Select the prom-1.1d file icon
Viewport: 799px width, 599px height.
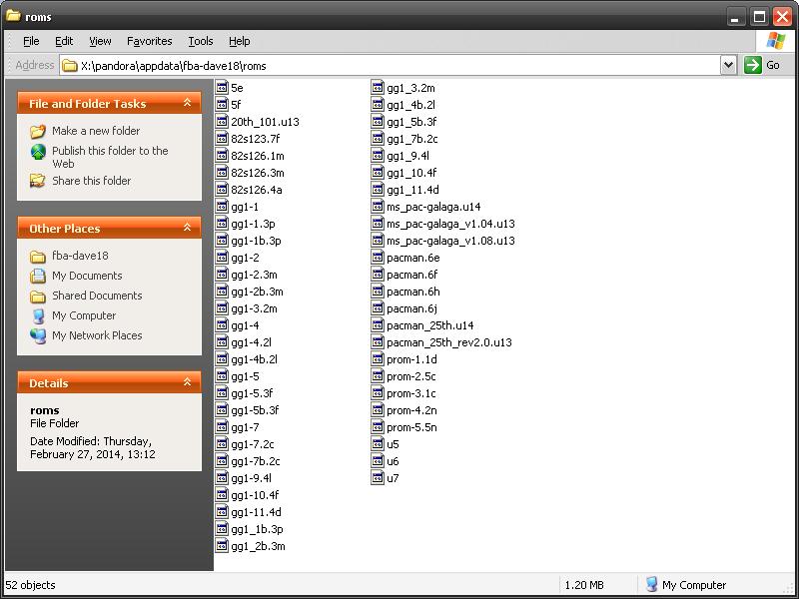tap(378, 359)
